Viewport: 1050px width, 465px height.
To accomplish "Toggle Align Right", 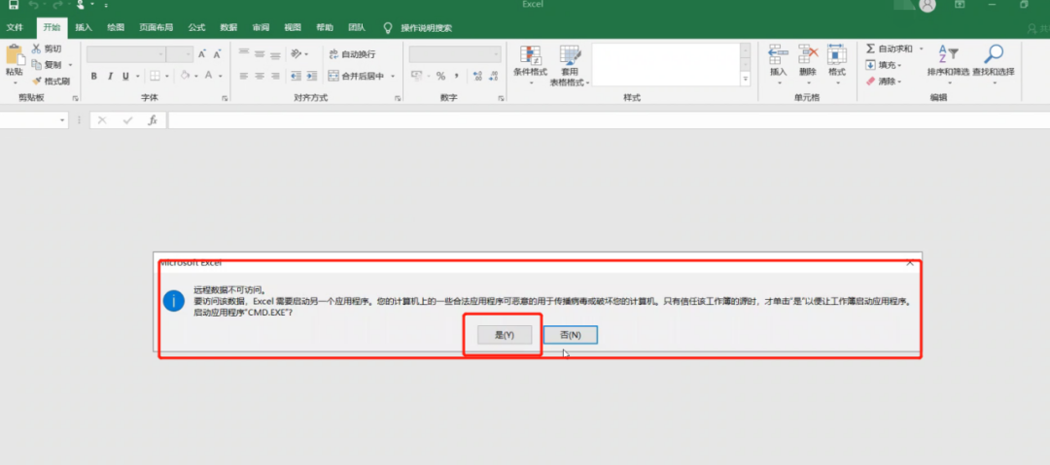I will [x=274, y=77].
